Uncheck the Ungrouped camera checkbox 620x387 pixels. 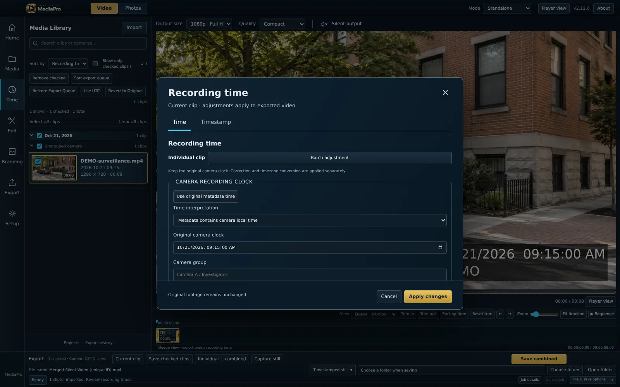(x=39, y=146)
